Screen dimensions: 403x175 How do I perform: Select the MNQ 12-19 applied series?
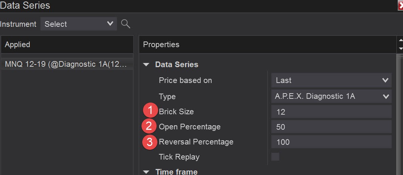[66, 64]
